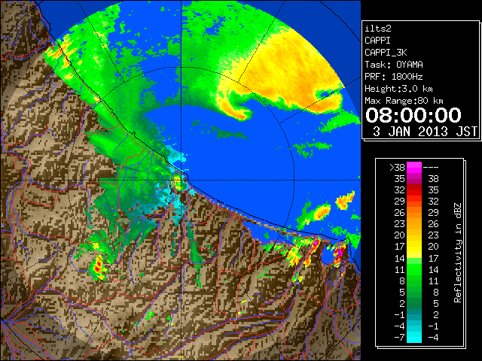Click the 'ilts2' label in info box

(378, 29)
